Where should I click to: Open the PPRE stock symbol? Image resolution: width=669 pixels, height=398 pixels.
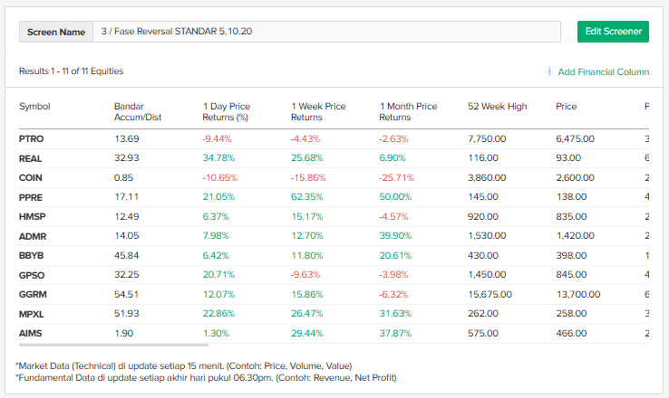click(x=31, y=197)
